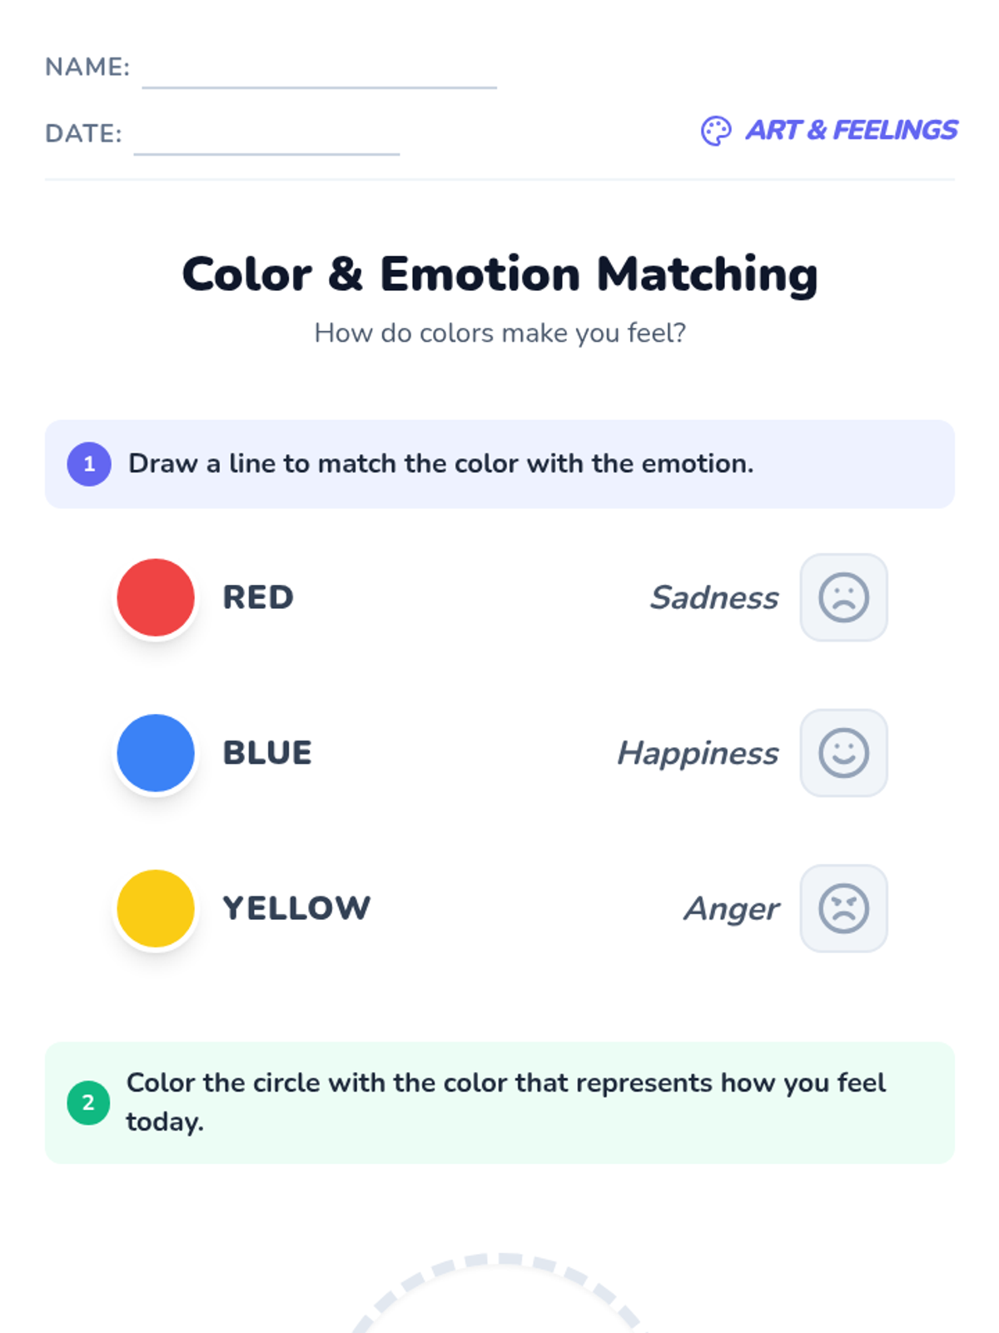The height and width of the screenshot is (1333, 999).
Task: Click the happy smiley face icon
Action: tap(843, 753)
